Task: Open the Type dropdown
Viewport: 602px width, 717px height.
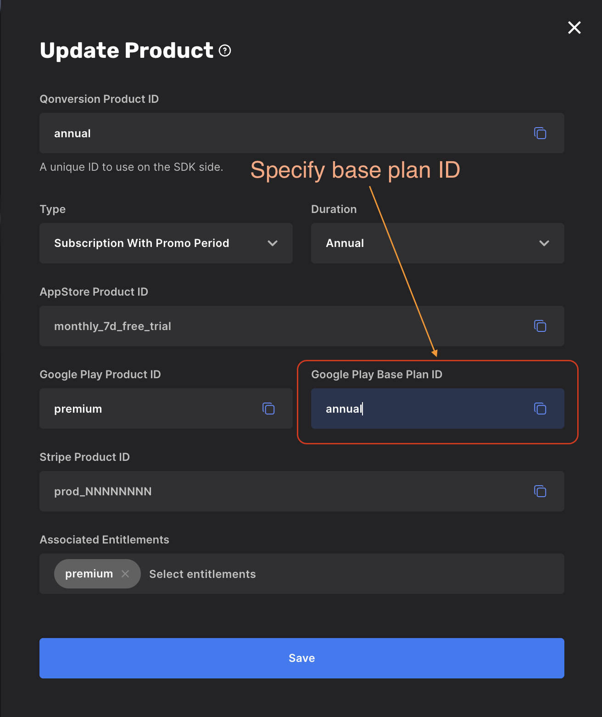Action: 166,243
